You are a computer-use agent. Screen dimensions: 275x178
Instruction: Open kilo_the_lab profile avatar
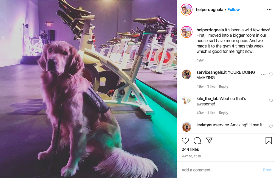(187, 101)
